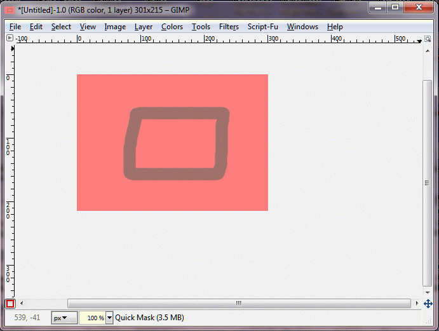Click the 100% zoom input field
The height and width of the screenshot is (331, 439).
pyautogui.click(x=93, y=318)
